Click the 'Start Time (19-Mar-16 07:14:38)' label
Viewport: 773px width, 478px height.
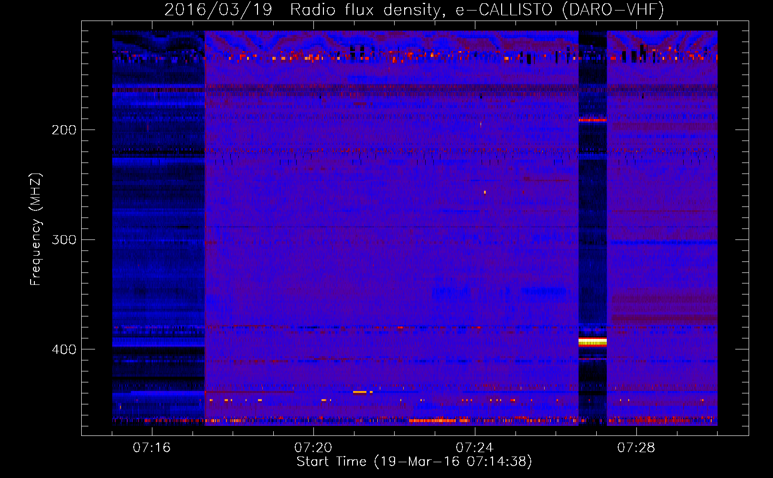point(414,462)
